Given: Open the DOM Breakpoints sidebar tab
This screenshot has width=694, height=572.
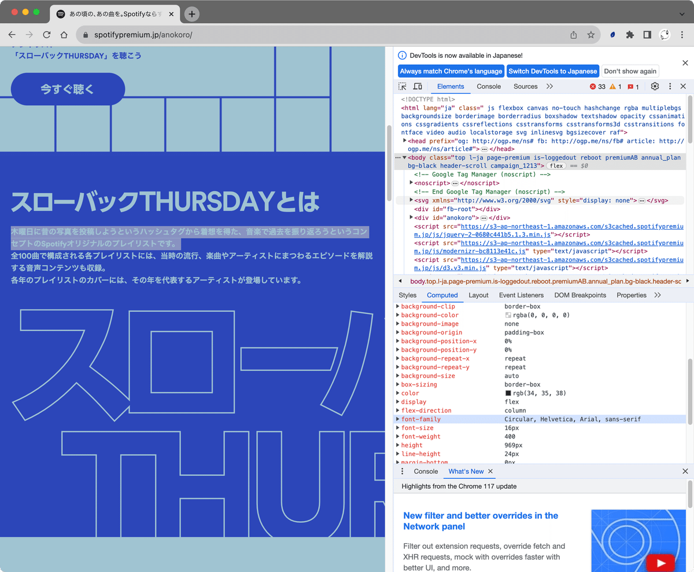Looking at the screenshot, I should pos(580,295).
